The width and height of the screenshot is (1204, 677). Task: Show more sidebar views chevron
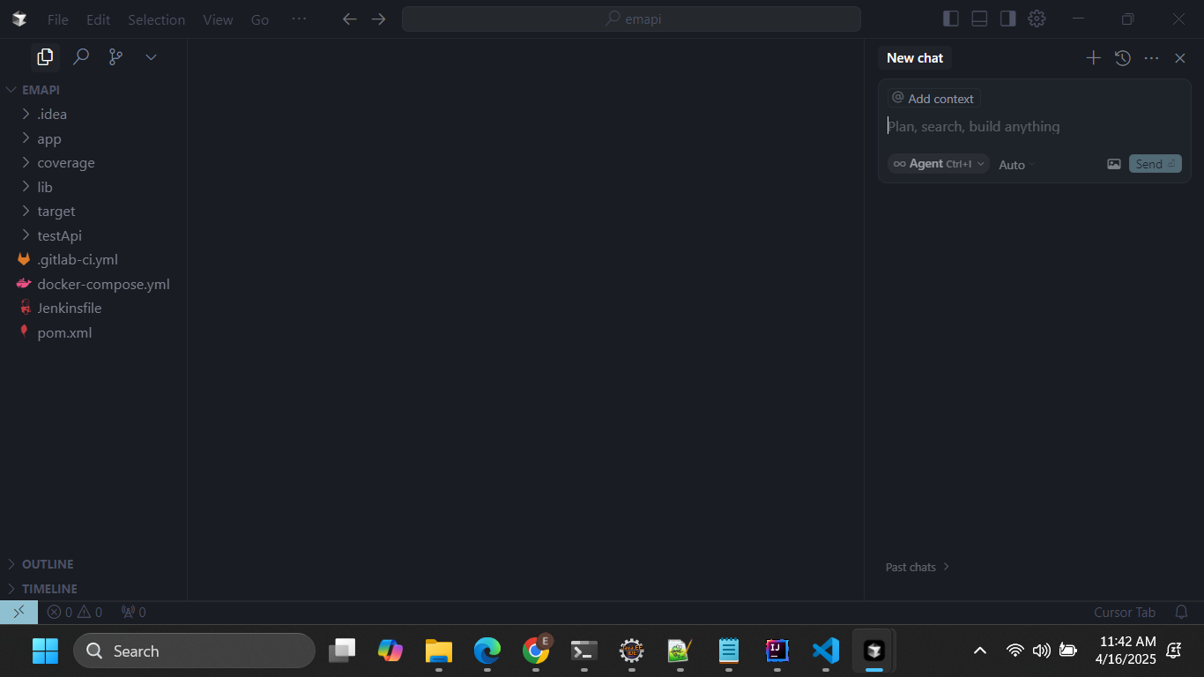(x=151, y=57)
